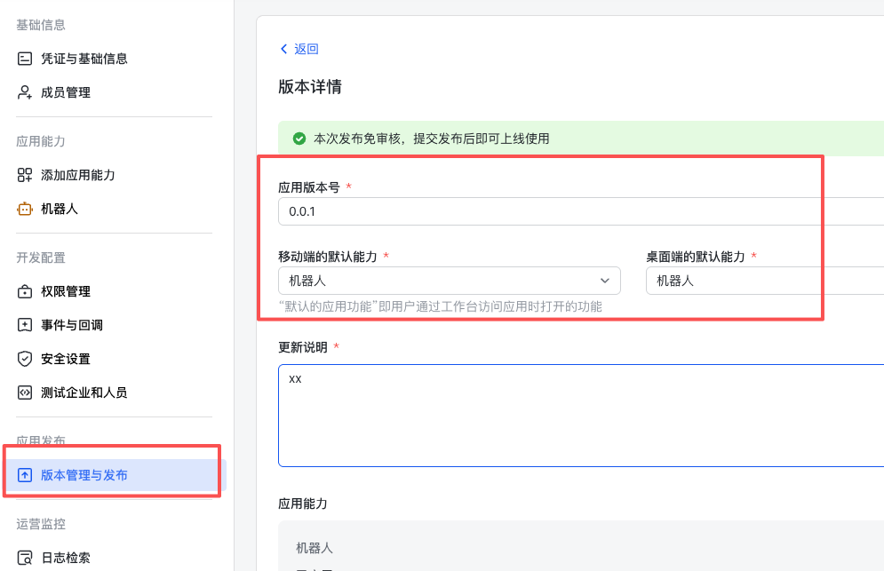Select 安全设置 in sidebar menu
The width and height of the screenshot is (884, 571).
pyautogui.click(x=66, y=359)
